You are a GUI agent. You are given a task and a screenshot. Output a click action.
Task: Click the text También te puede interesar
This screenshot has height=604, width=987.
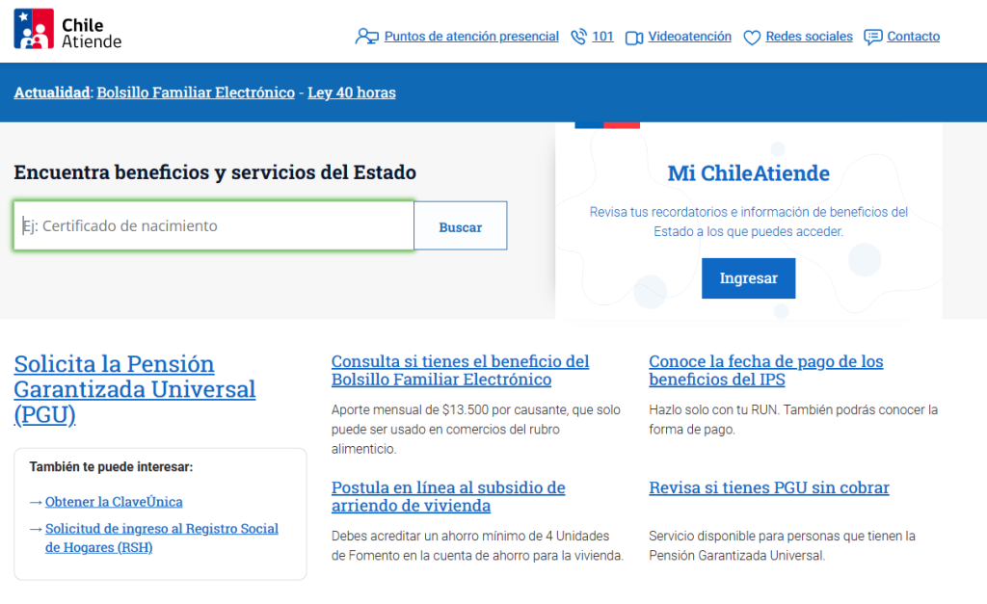click(111, 467)
